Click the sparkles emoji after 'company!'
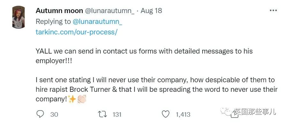The image size is (285, 124). (72, 99)
